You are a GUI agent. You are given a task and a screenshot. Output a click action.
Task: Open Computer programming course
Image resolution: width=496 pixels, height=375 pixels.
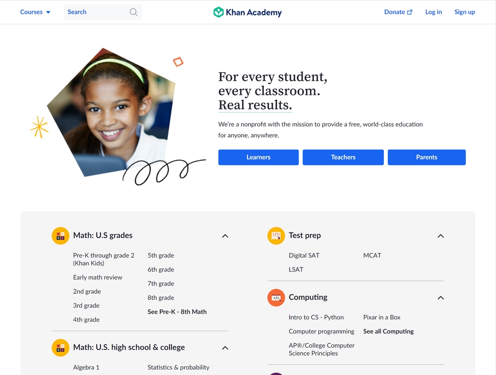point(321,331)
